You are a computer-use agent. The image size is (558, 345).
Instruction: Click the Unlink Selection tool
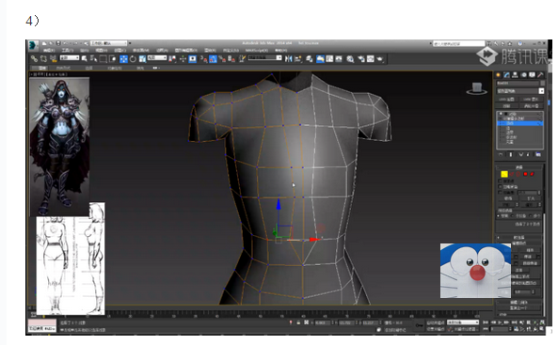pos(43,58)
